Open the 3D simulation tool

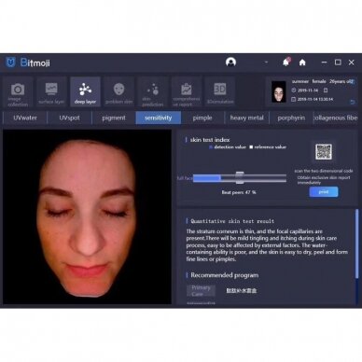click(x=220, y=92)
